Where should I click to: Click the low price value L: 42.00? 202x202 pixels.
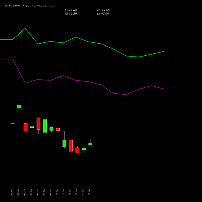click(x=103, y=14)
